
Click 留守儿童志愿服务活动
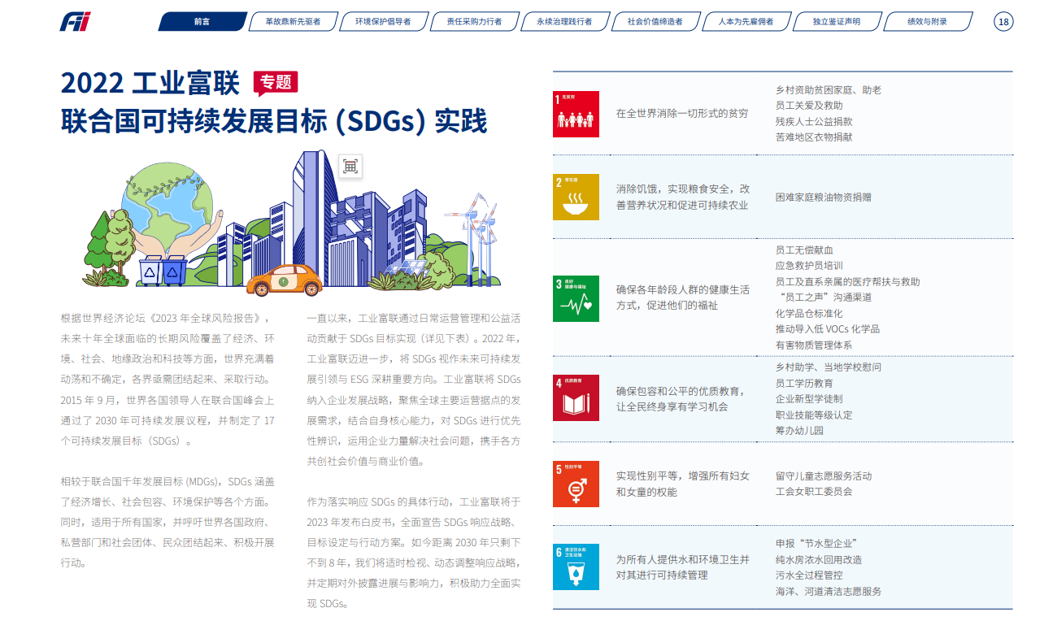pos(824,476)
